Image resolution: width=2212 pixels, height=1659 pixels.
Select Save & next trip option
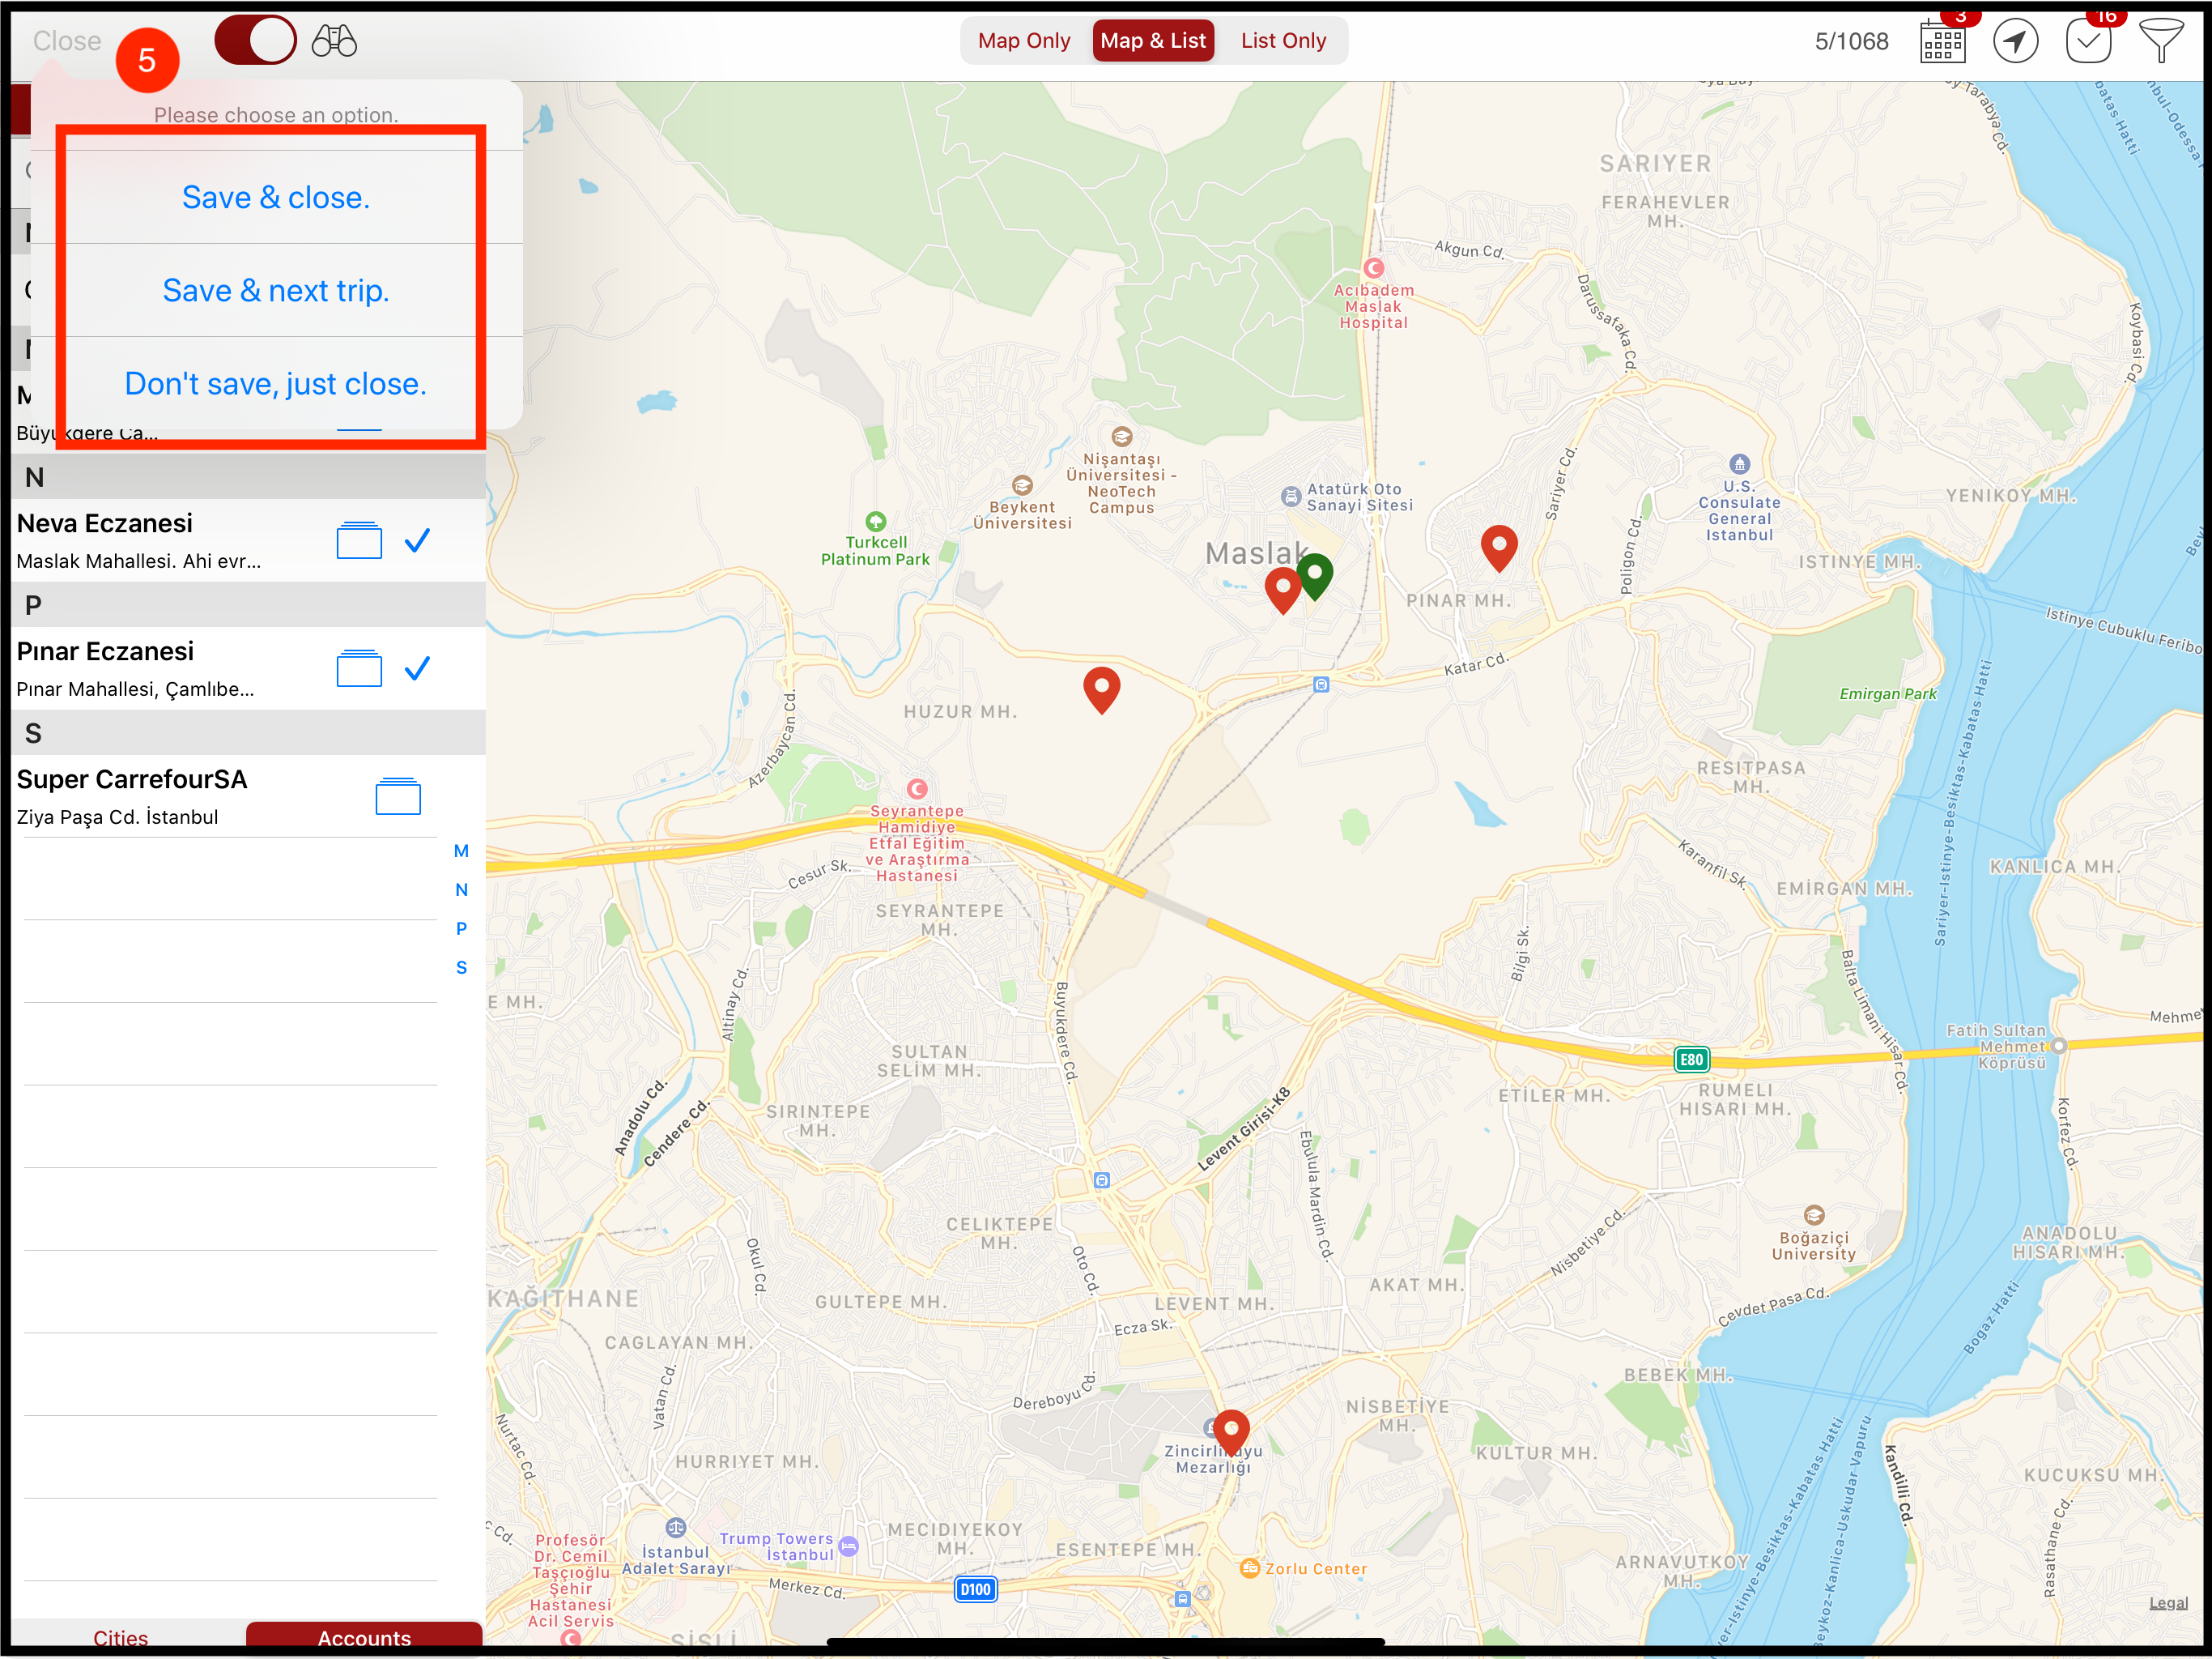point(276,290)
